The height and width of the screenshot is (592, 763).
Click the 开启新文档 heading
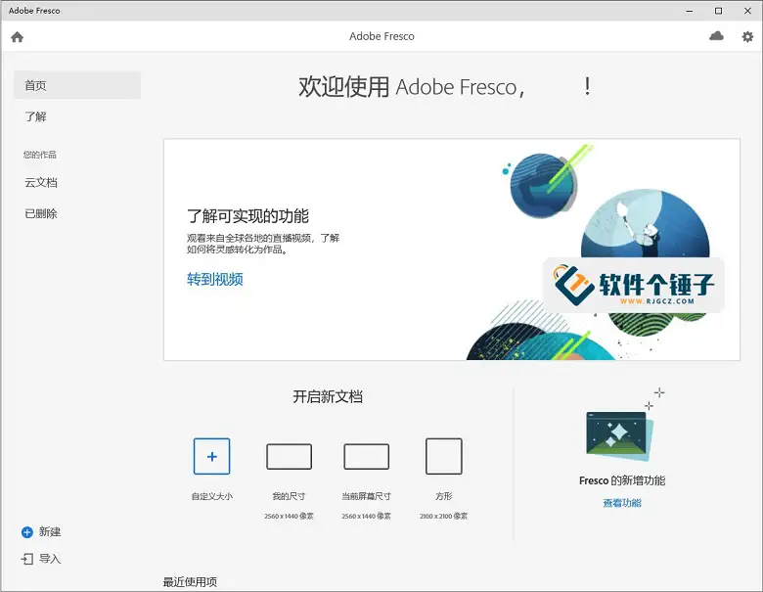coord(328,396)
